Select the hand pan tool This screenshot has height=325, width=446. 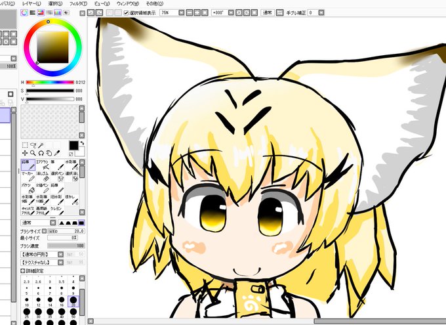pos(49,153)
